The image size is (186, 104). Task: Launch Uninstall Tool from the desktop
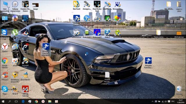point(25,61)
